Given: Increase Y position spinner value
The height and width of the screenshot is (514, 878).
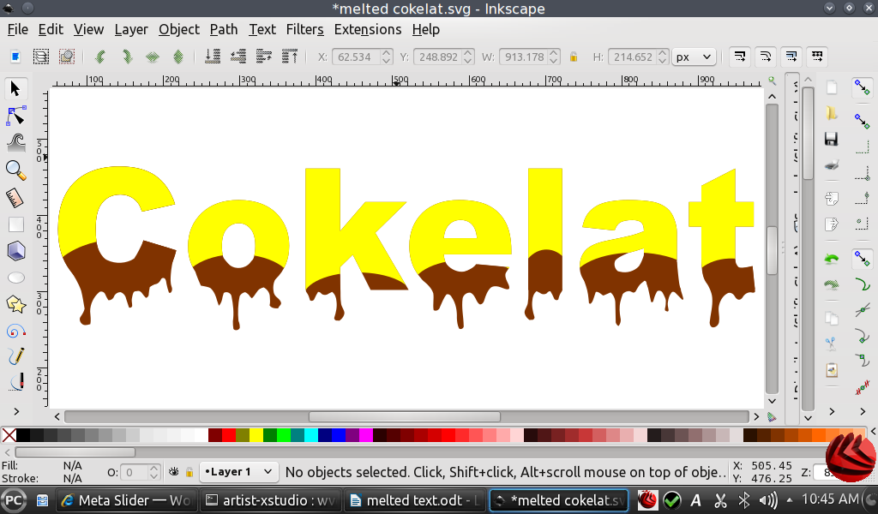Looking at the screenshot, I should [x=468, y=52].
